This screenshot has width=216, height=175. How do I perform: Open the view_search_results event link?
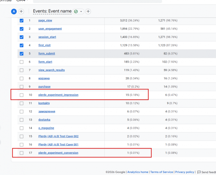pos(52,70)
